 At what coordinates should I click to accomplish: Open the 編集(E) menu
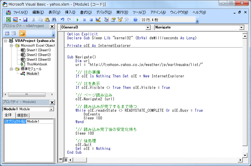click(x=38, y=12)
